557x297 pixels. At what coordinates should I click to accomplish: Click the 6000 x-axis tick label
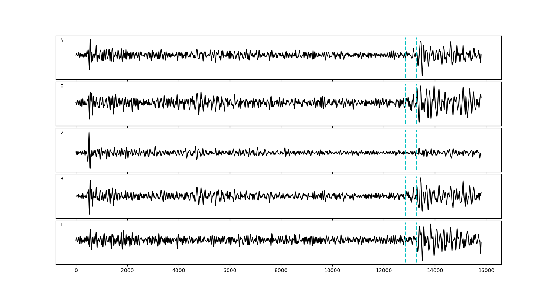pyautogui.click(x=230, y=271)
